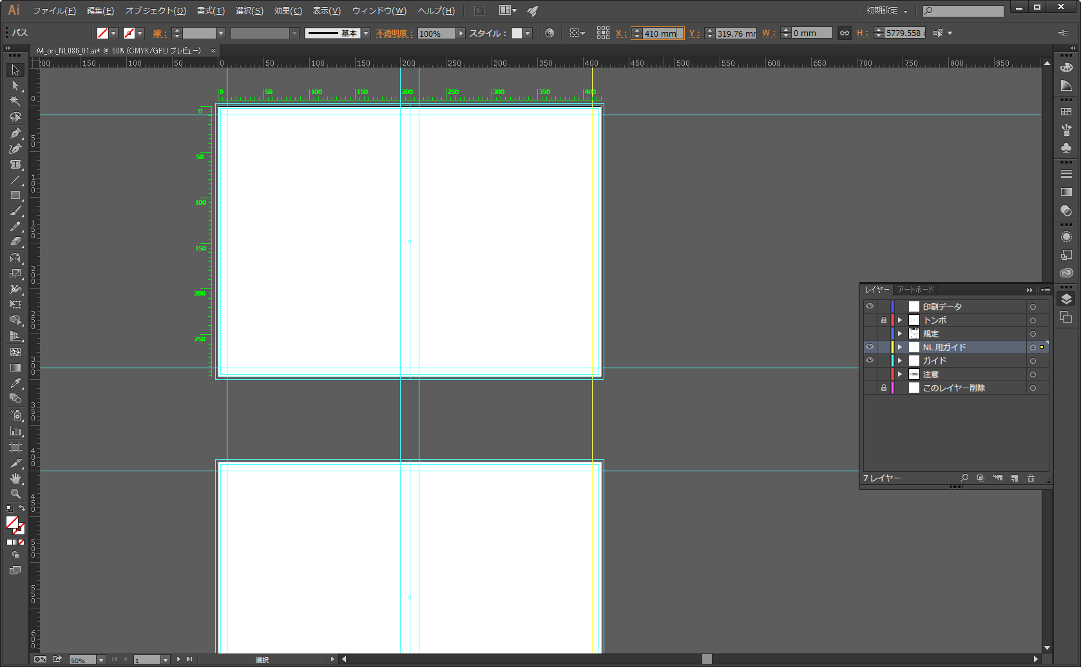Select the Eraser tool
Image resolution: width=1081 pixels, height=667 pixels.
(15, 242)
